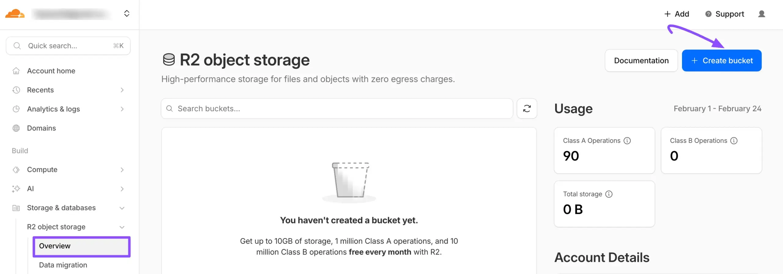Viewport: 783px width, 274px height.
Task: Select Data migration under R2
Action: (63, 265)
